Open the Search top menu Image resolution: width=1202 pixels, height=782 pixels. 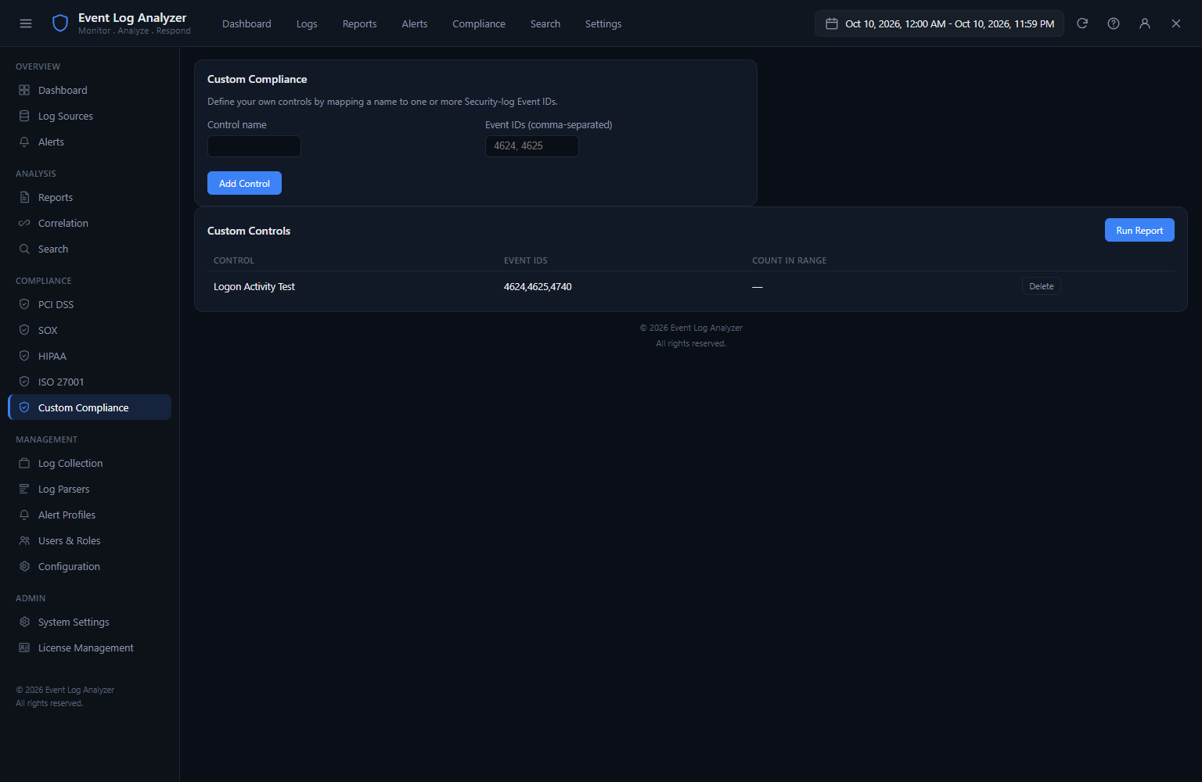tap(545, 23)
